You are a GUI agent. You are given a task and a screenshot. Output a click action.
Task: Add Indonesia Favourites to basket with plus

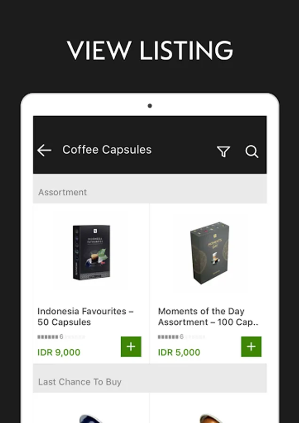[131, 347]
